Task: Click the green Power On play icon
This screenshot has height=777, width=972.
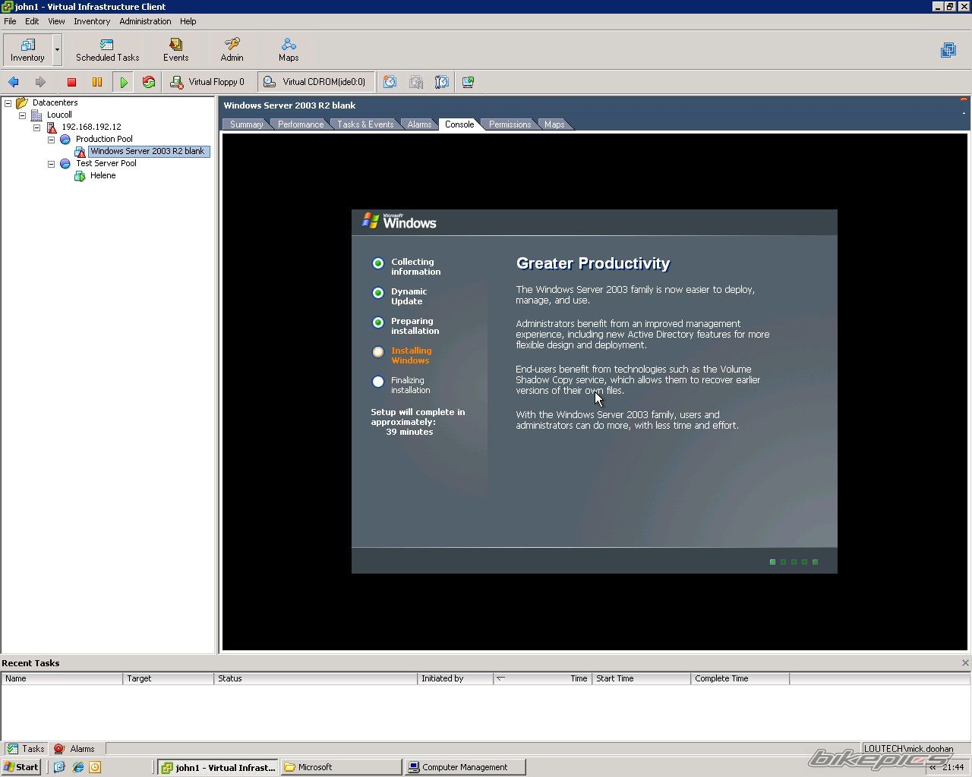Action: click(123, 82)
